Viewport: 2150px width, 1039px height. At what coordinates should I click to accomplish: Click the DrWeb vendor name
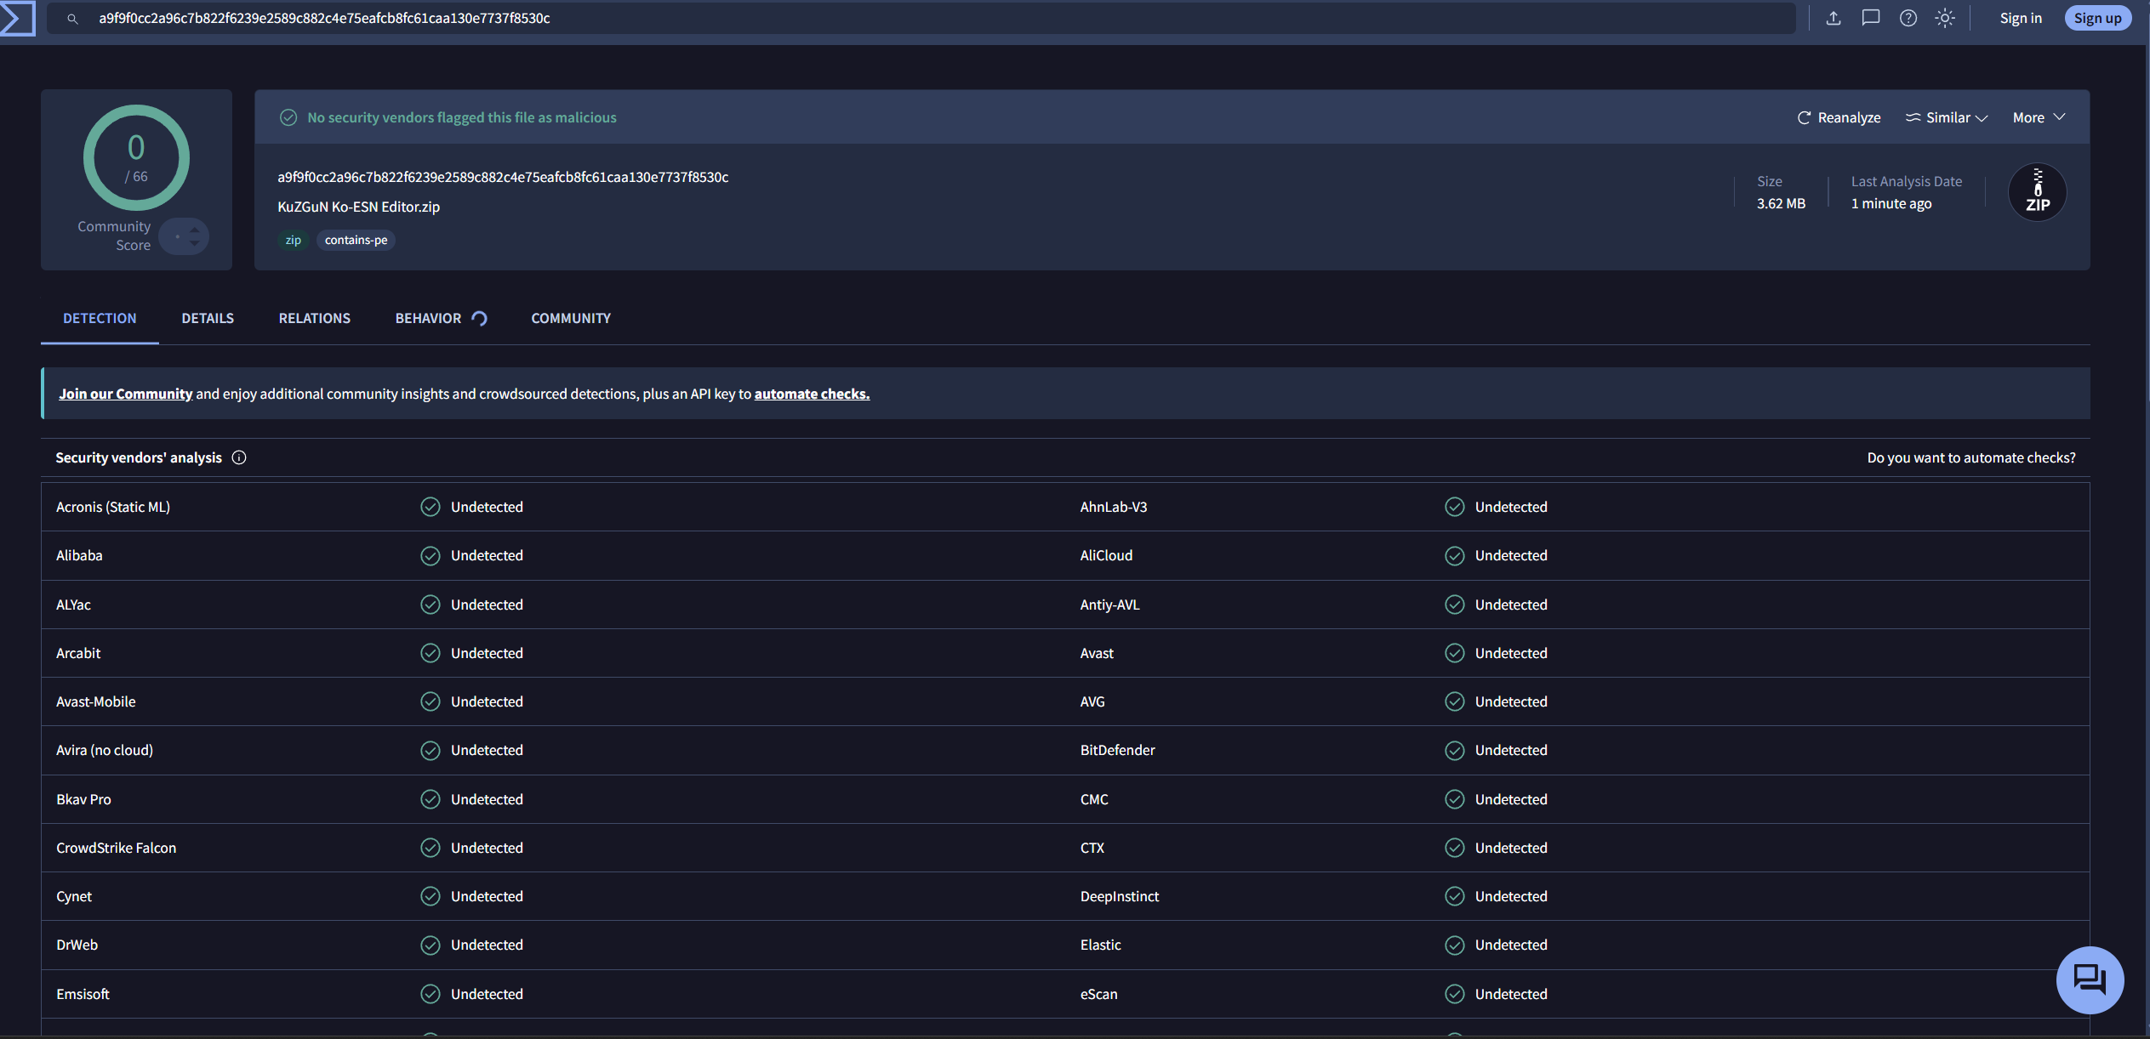(x=77, y=945)
